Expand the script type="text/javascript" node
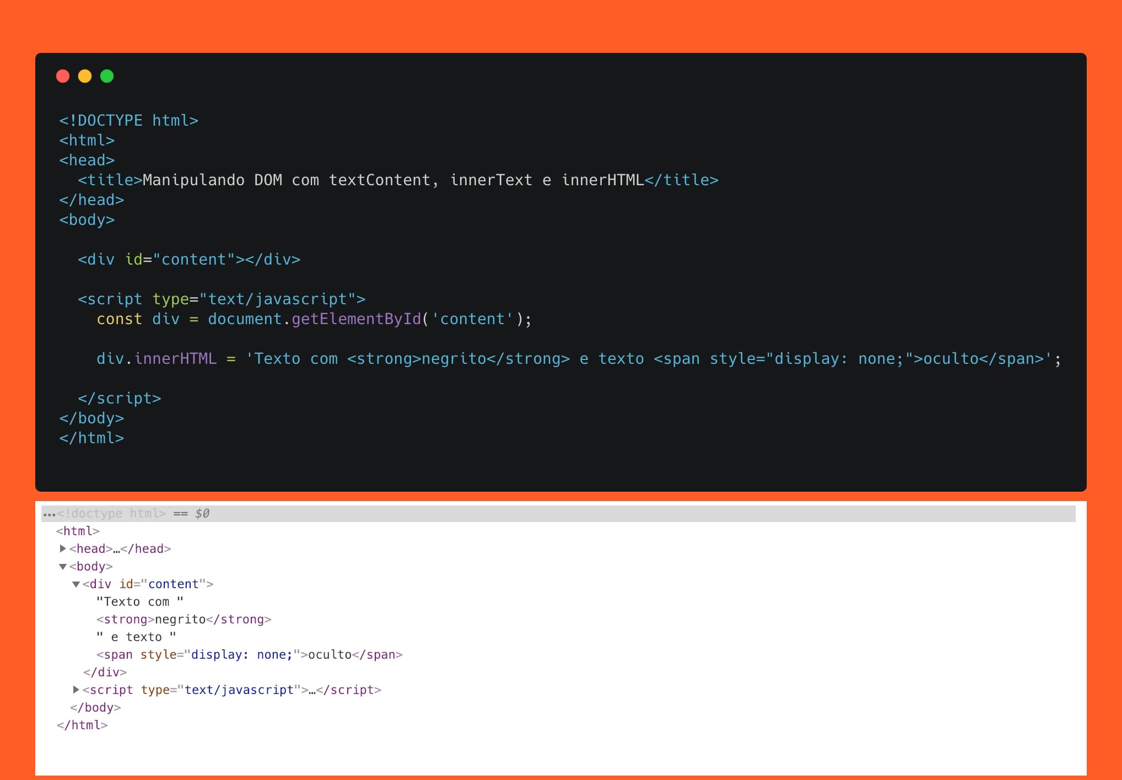 pyautogui.click(x=76, y=690)
